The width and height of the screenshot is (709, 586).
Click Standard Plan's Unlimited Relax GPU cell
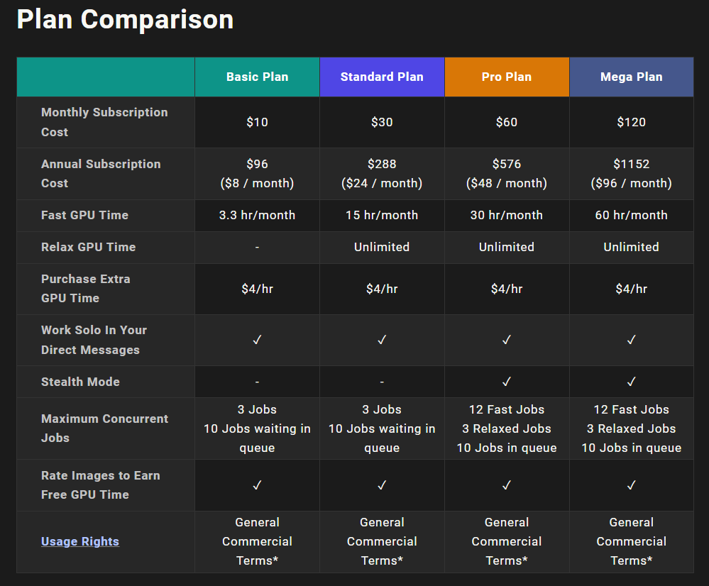(x=382, y=247)
